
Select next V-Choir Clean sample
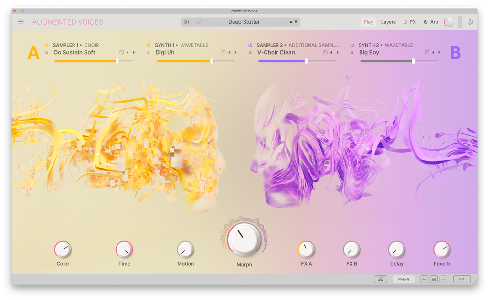click(338, 52)
